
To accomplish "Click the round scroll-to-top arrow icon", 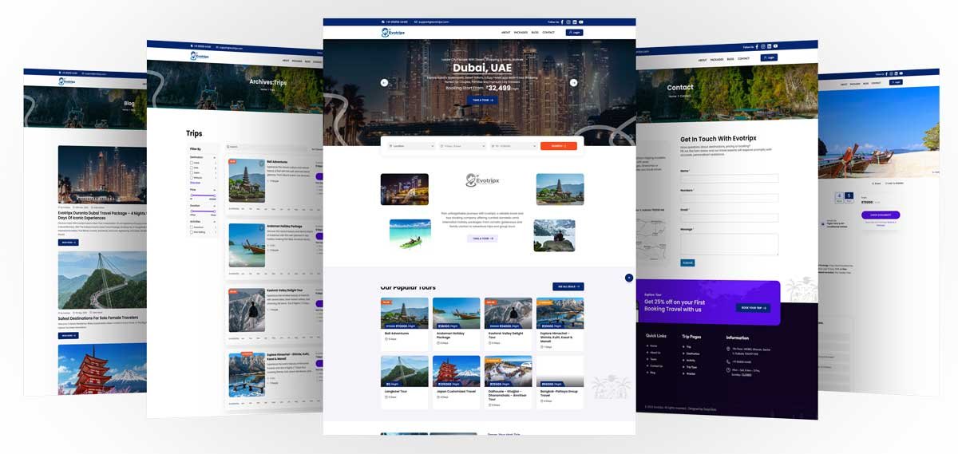I will coord(629,278).
